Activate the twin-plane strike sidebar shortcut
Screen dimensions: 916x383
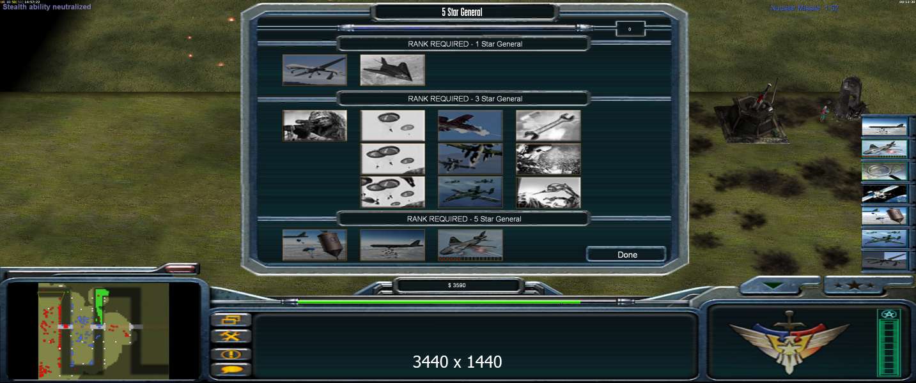click(884, 238)
